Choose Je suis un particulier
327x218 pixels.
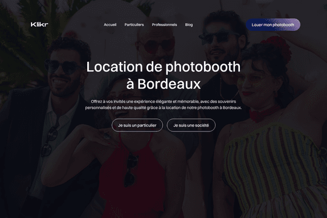click(x=137, y=125)
